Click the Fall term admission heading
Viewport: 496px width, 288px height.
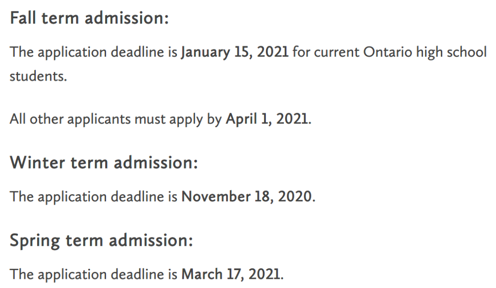point(89,18)
